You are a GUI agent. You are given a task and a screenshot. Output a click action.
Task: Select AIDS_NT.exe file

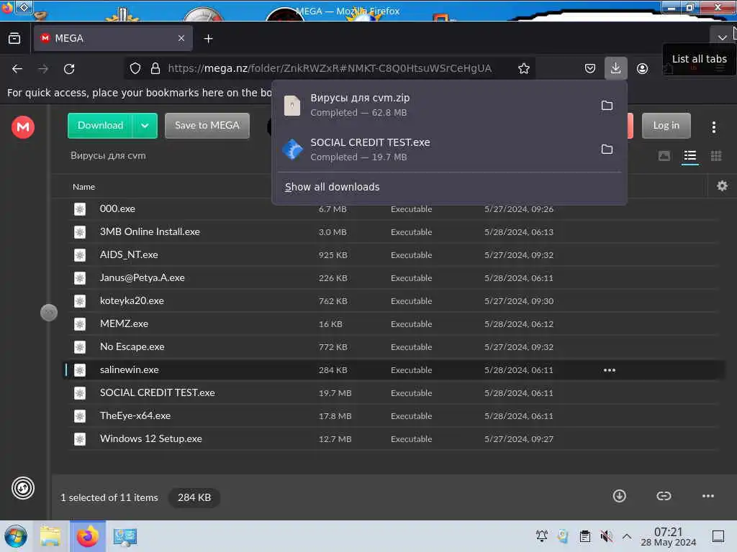click(395, 255)
